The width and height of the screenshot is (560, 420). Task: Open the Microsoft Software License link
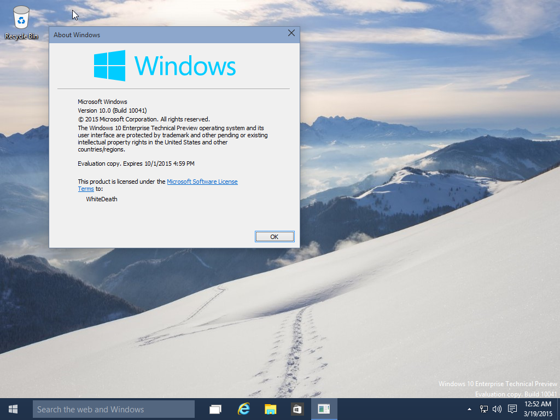[202, 182]
